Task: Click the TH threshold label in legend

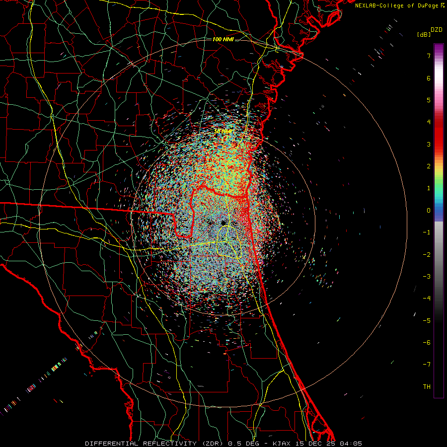Action: click(x=427, y=387)
